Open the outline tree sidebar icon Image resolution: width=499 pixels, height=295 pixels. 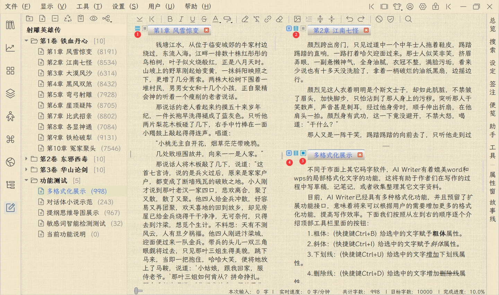[10, 185]
